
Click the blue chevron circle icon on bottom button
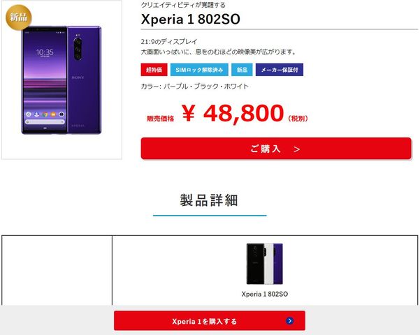pyautogui.click(x=289, y=320)
